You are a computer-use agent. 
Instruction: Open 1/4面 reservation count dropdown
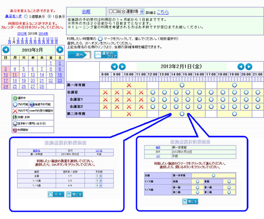pyautogui.click(x=99, y=186)
